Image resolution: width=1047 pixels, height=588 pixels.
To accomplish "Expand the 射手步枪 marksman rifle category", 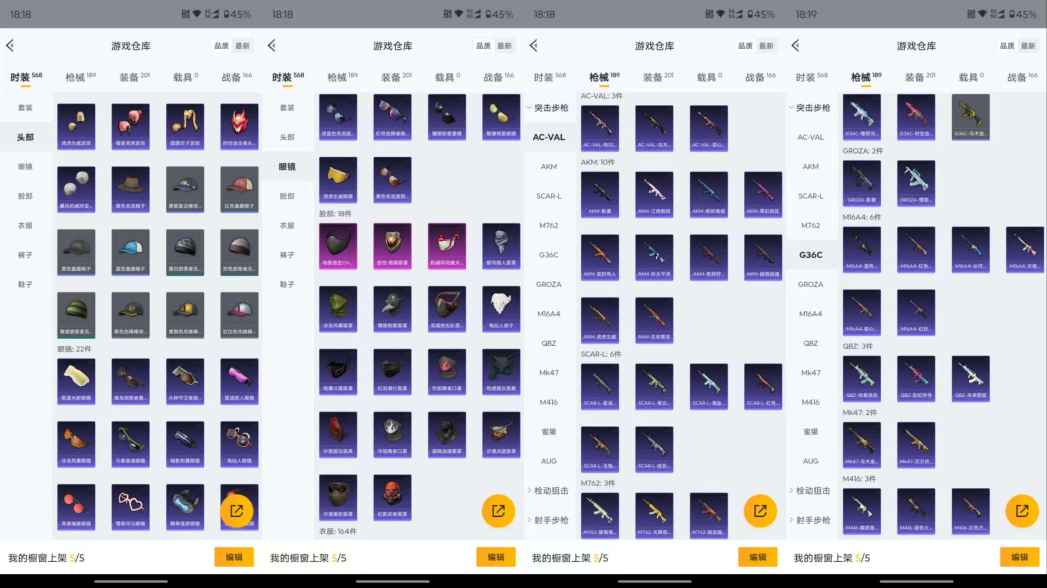I will (550, 520).
